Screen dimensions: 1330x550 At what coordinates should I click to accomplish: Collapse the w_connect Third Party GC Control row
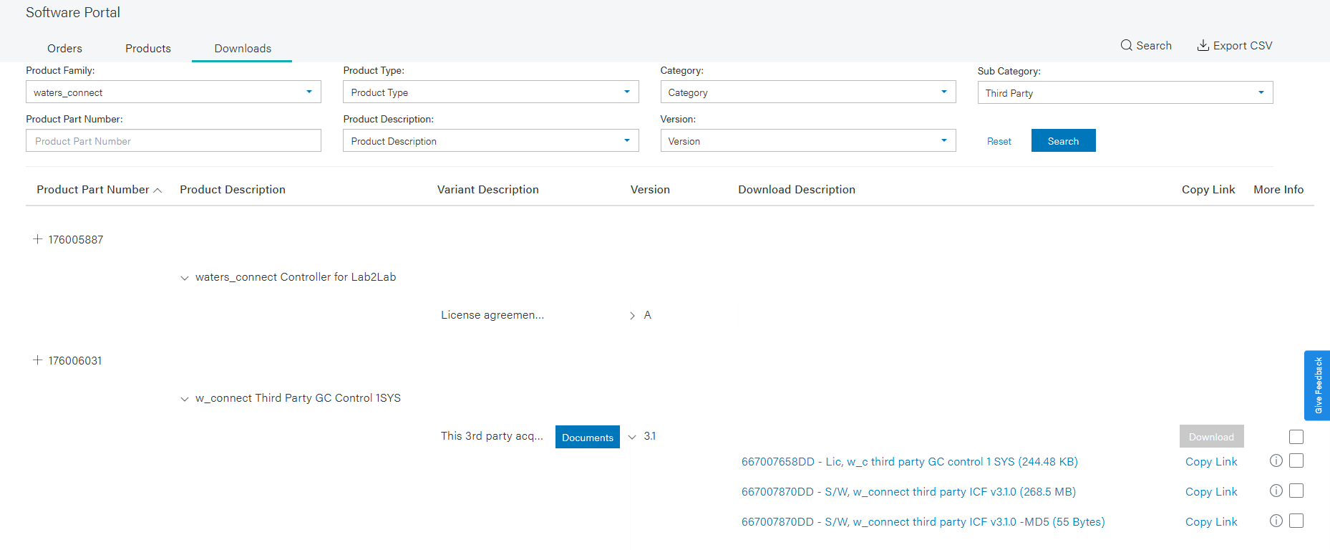click(x=185, y=399)
